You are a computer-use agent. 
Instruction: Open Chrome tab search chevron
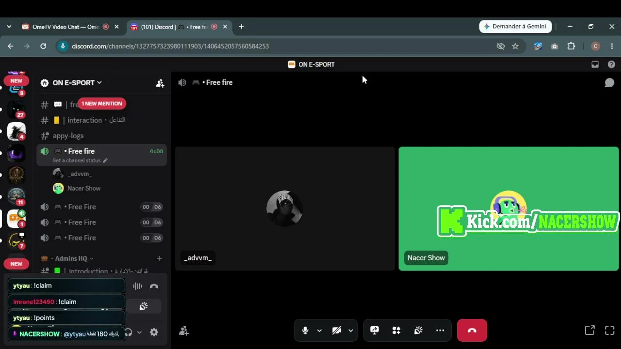pyautogui.click(x=9, y=27)
